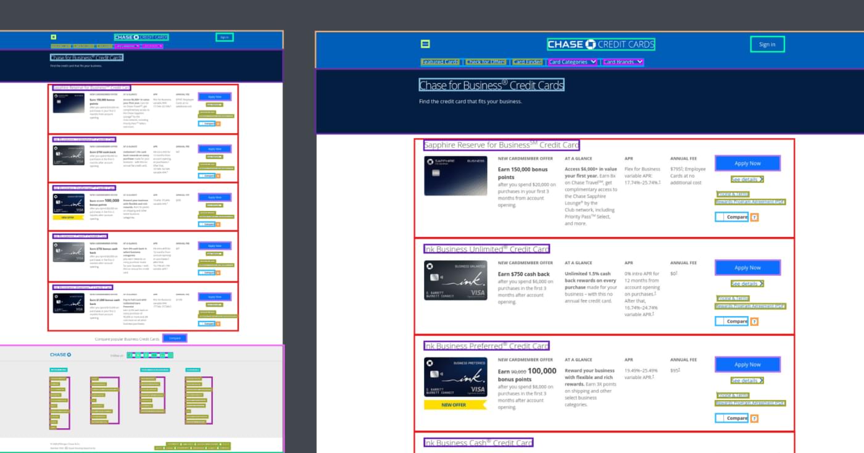
Task: Open the hamburger menu in the detailed view
Action: pyautogui.click(x=425, y=44)
